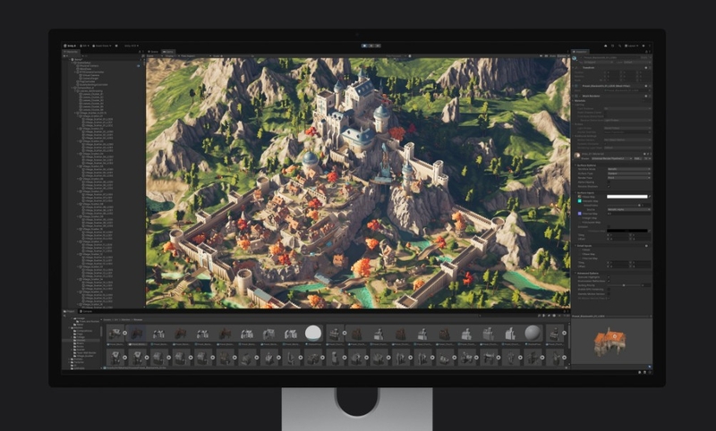Open the Asset Store dropdown

coord(102,46)
